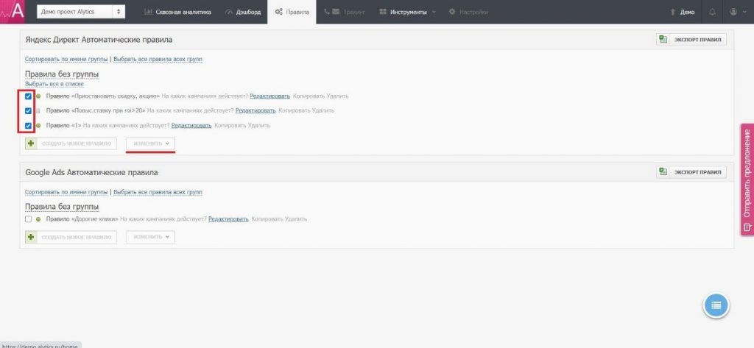
Task: Click Создать новое правило under Яндекс Директ
Action: tap(71, 143)
